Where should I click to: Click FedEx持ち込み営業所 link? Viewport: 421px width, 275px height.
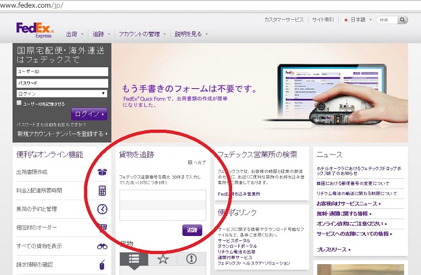point(239,194)
